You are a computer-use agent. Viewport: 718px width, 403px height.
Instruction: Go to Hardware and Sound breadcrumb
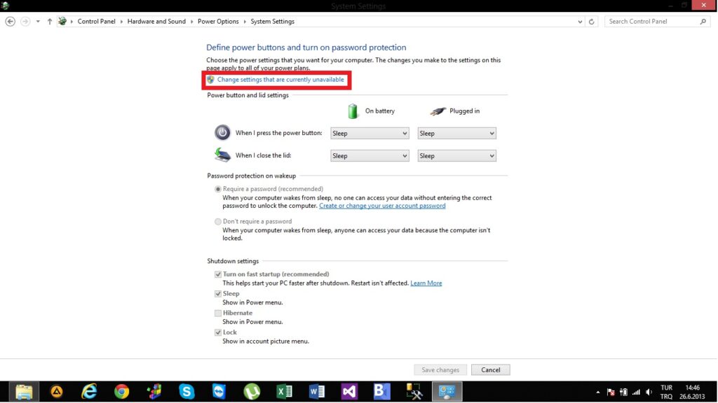click(156, 22)
